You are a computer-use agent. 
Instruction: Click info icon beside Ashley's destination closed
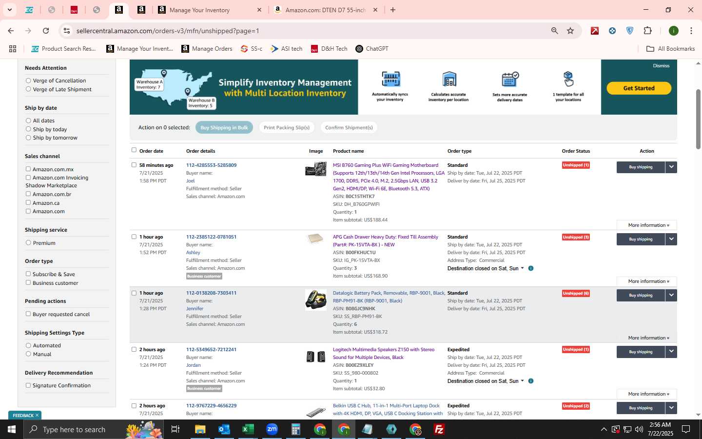531,268
